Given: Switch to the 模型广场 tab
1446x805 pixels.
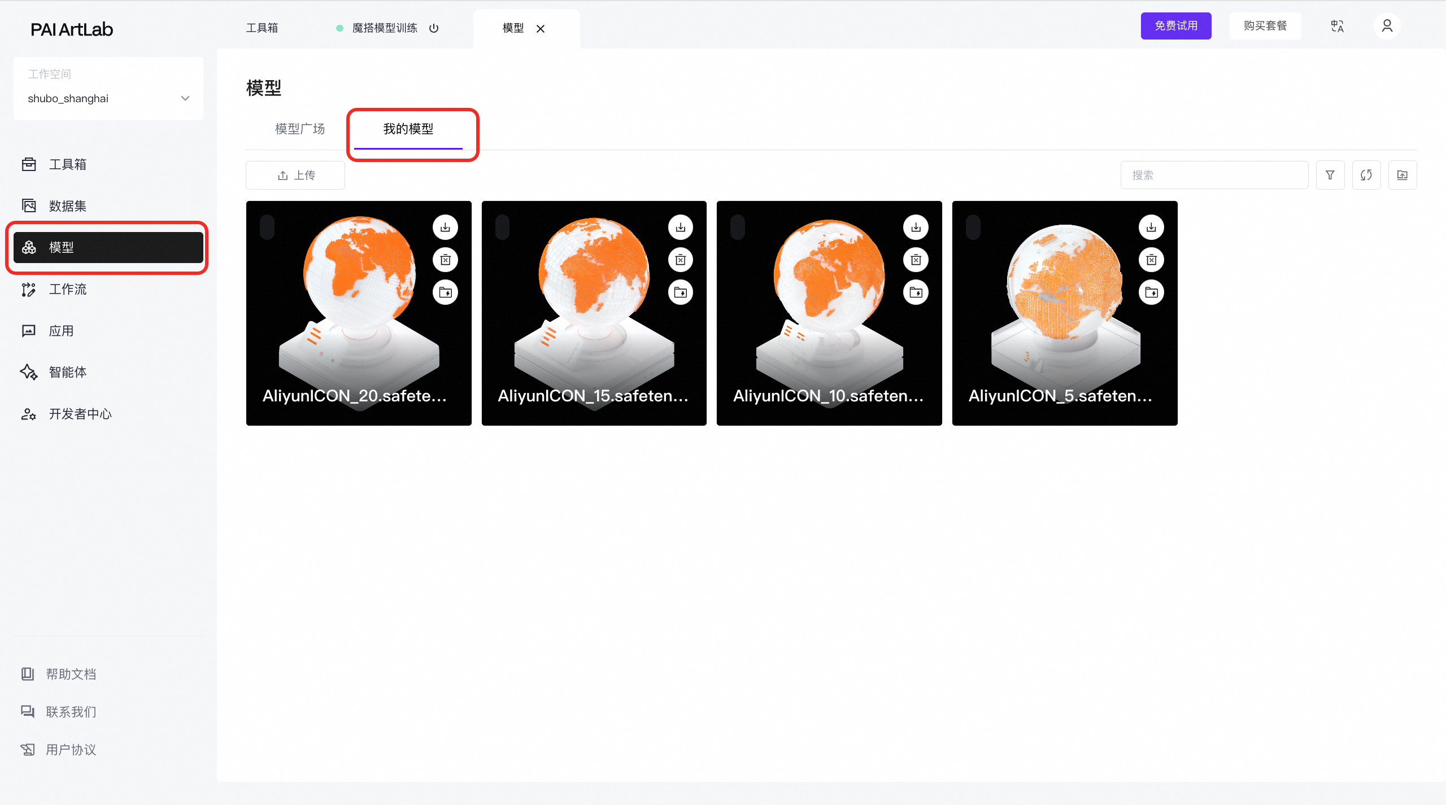Looking at the screenshot, I should pos(300,129).
